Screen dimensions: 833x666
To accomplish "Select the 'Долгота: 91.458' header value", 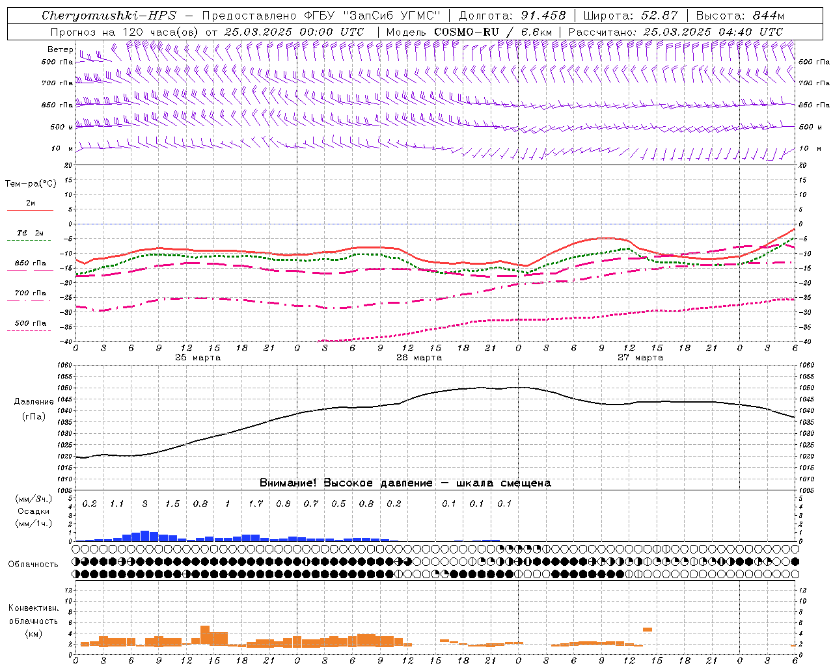I will click(x=512, y=16).
